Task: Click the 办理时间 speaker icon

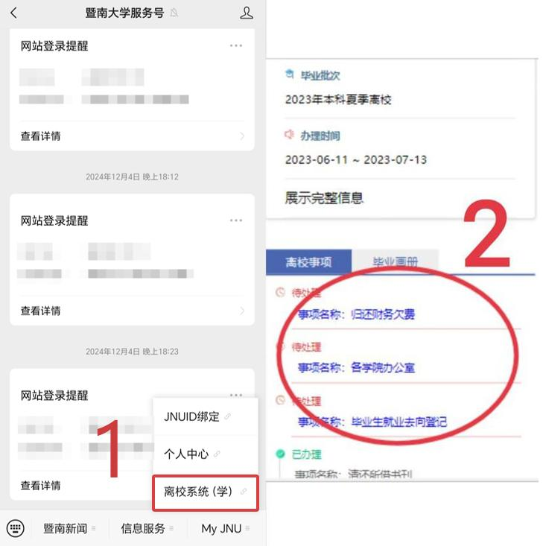Action: pos(289,134)
